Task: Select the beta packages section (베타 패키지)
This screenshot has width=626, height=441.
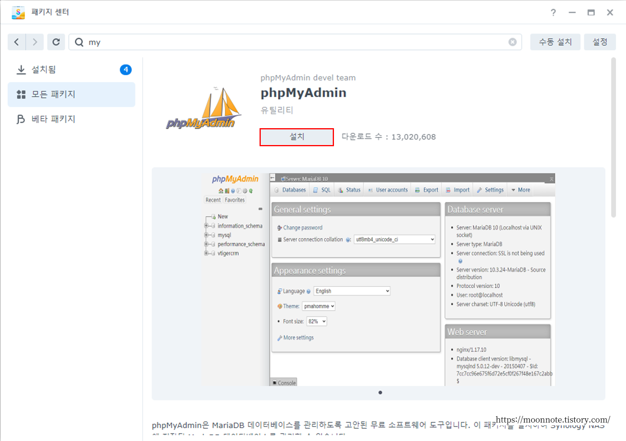Action: click(x=71, y=119)
